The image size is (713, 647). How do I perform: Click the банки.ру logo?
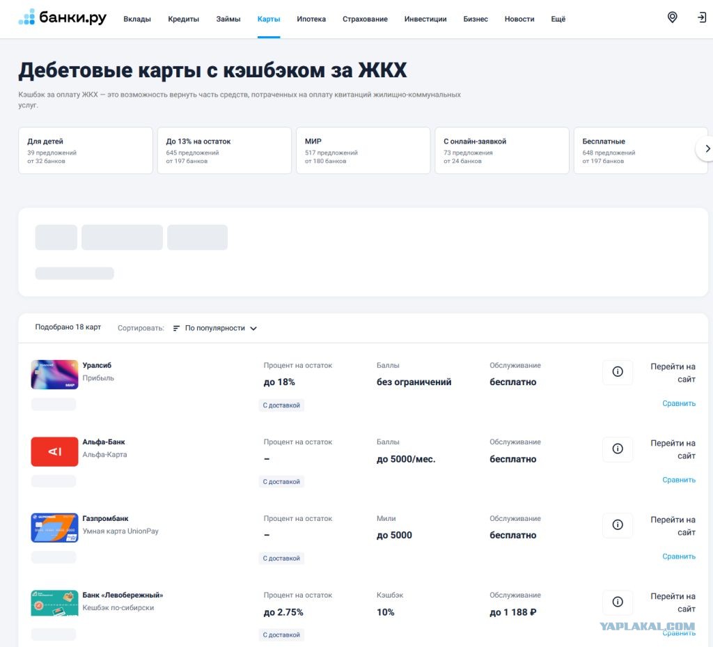(62, 17)
